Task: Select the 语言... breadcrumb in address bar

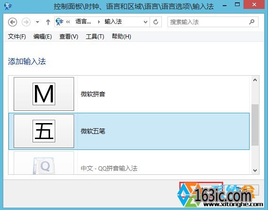Action: [83, 22]
